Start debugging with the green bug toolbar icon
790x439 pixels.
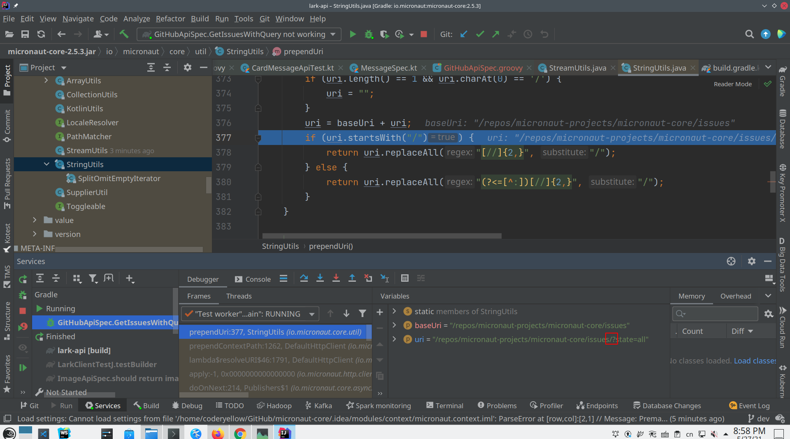click(x=369, y=34)
